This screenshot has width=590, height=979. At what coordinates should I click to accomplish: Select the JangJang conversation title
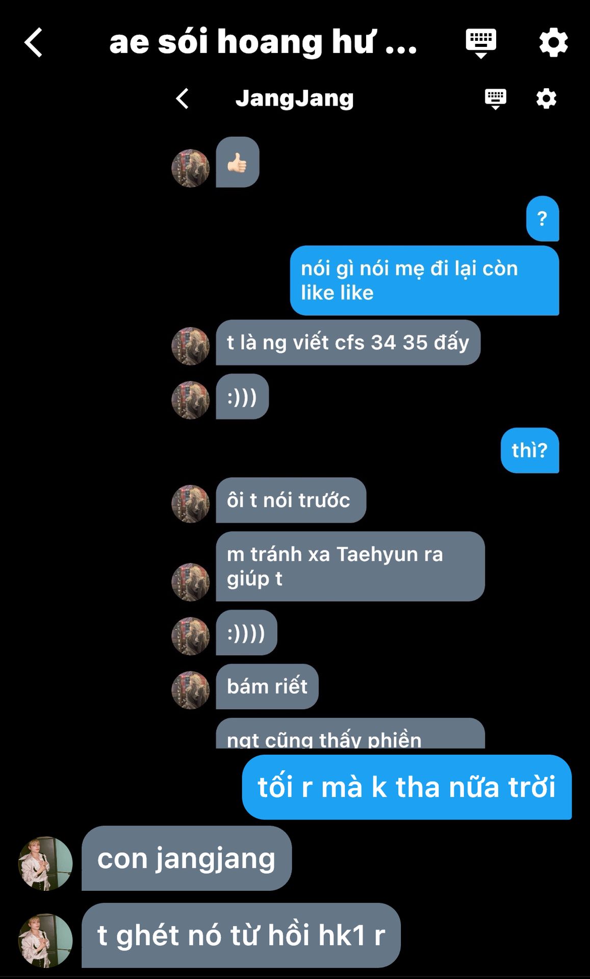(x=294, y=98)
